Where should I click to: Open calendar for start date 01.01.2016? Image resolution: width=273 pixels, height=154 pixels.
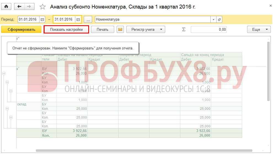pos(42,19)
